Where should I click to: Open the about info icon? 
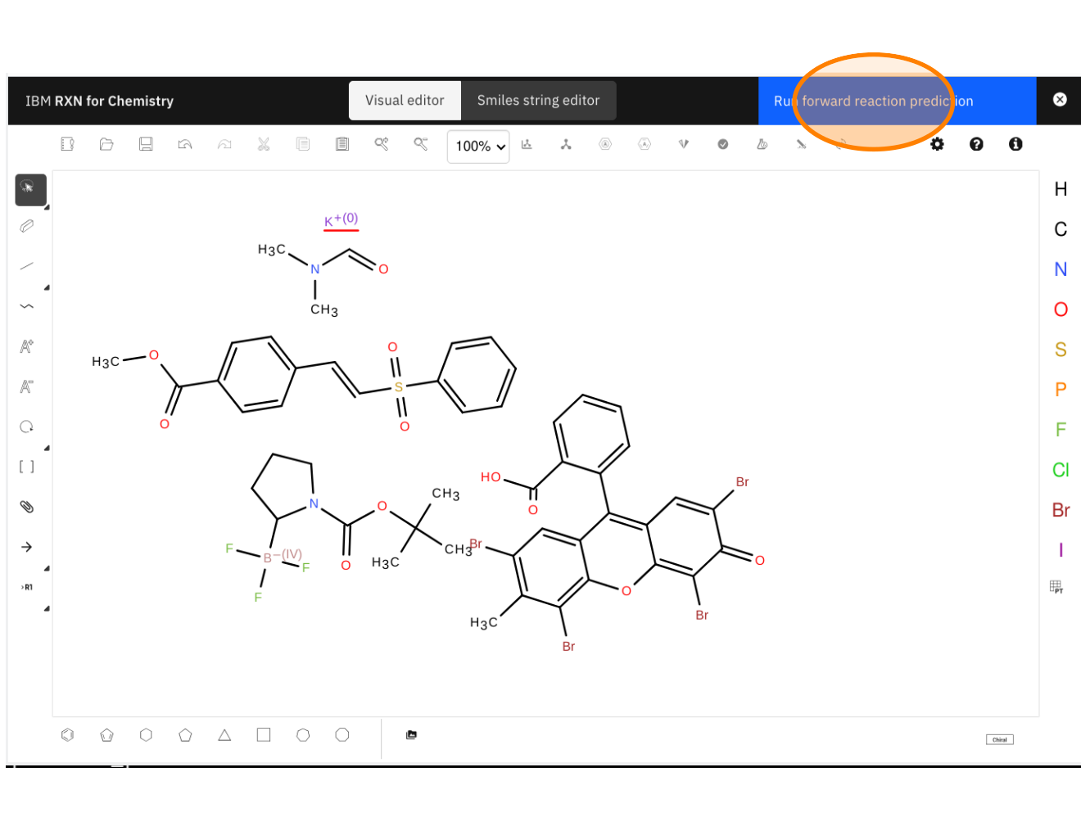tap(1015, 144)
